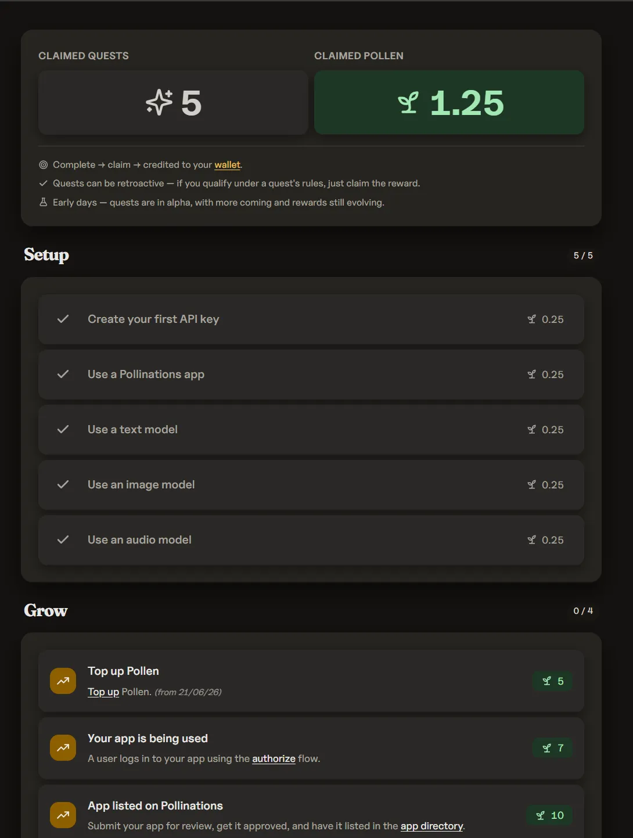Click the target icon beside Complete claim note

(43, 165)
